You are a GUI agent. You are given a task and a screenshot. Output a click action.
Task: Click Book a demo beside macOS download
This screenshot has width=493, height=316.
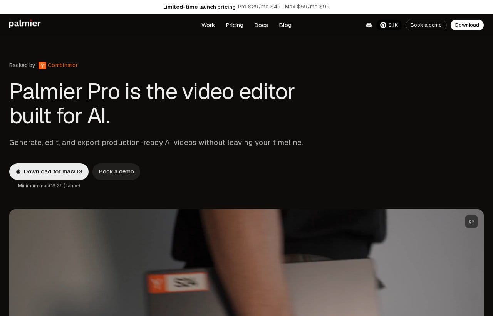[x=116, y=171]
